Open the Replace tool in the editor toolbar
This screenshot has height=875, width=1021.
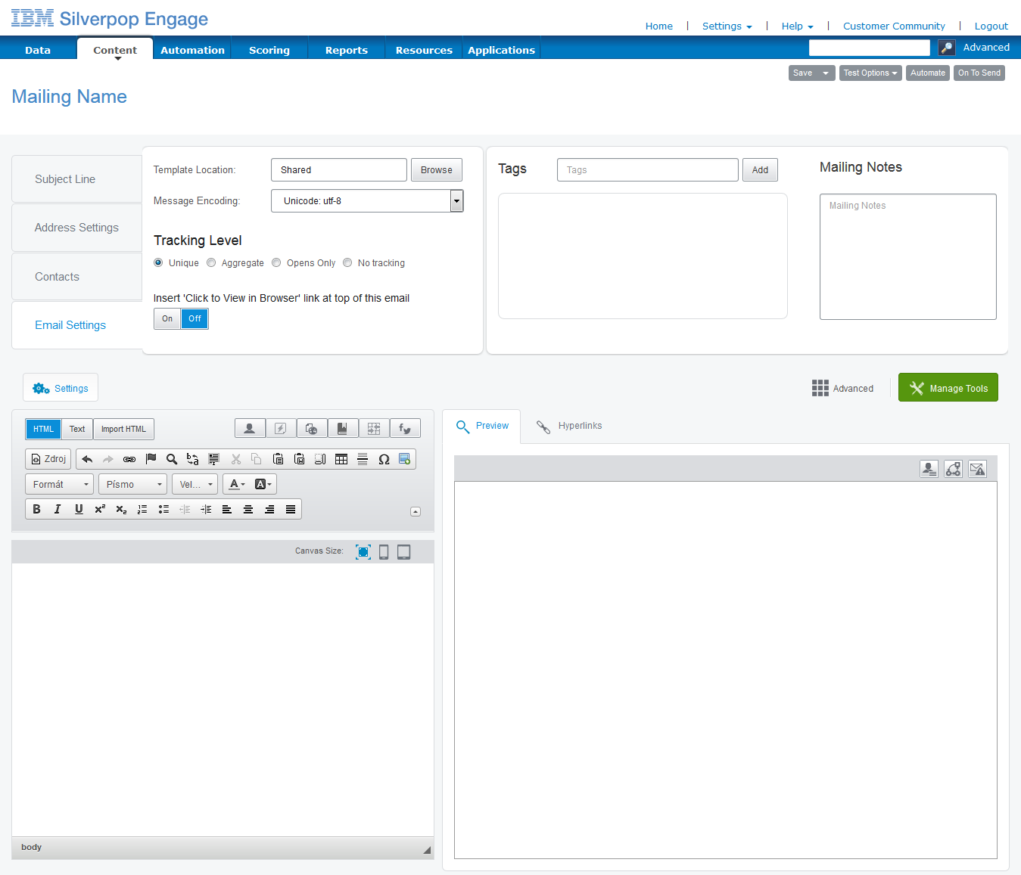(193, 459)
